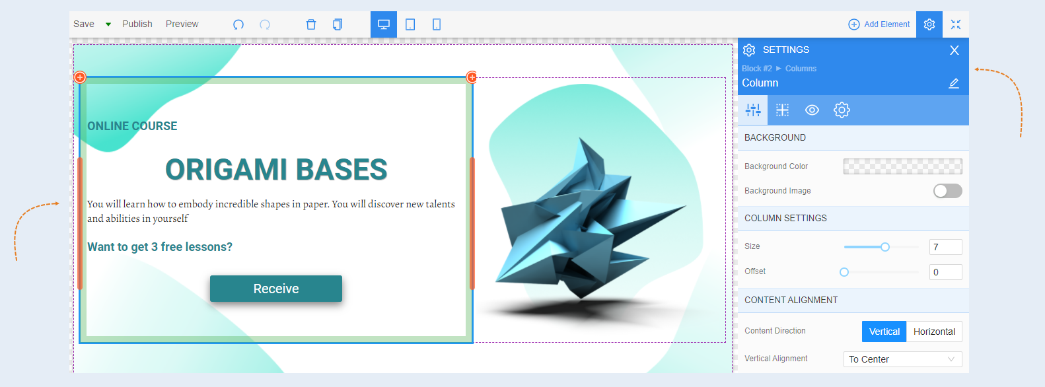Select the ORIGAMI BASES heading
Viewport: 1045px width, 387px height.
[276, 170]
